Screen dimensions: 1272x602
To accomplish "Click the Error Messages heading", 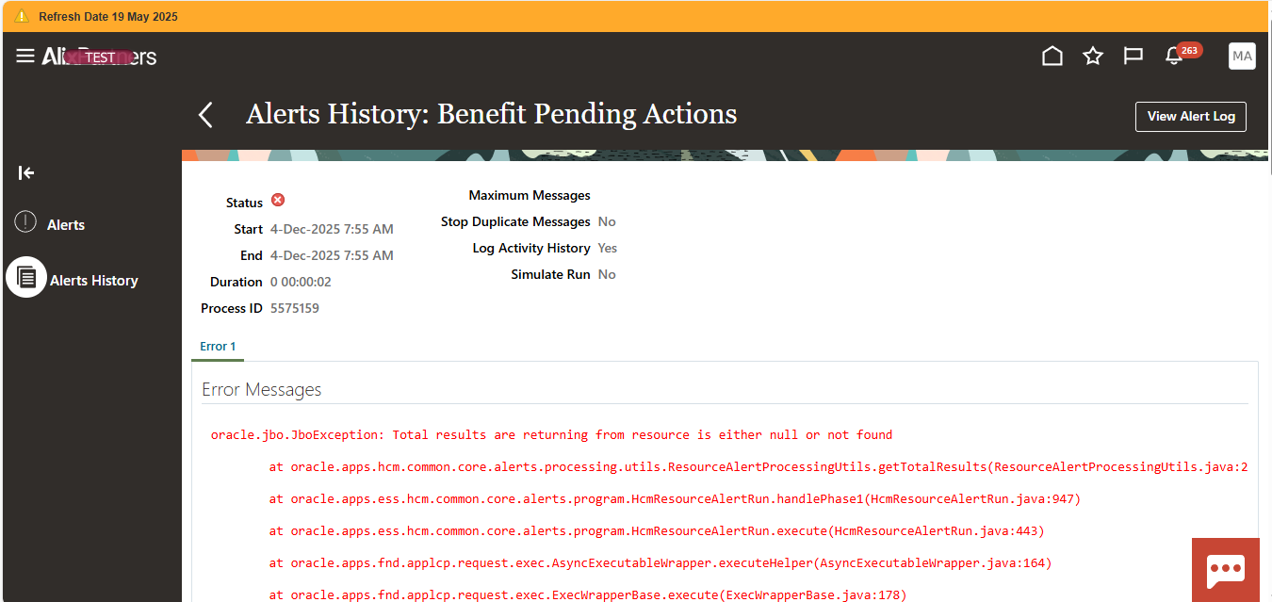I will click(x=262, y=390).
